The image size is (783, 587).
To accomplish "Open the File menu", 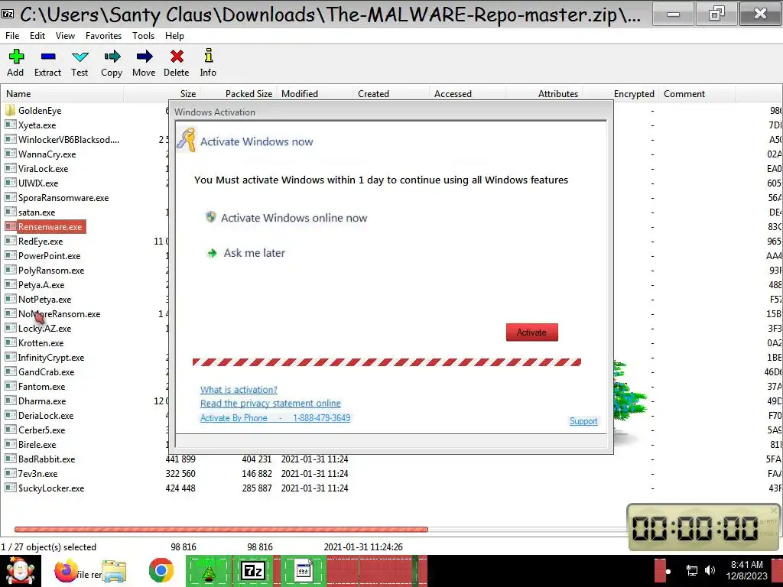I will pos(12,36).
